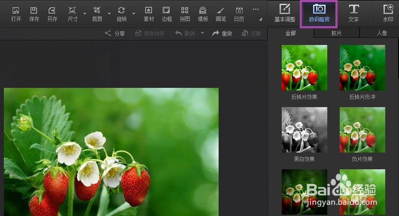
Task: Switch to the 水印 (Watermark) tab
Action: [x=388, y=13]
